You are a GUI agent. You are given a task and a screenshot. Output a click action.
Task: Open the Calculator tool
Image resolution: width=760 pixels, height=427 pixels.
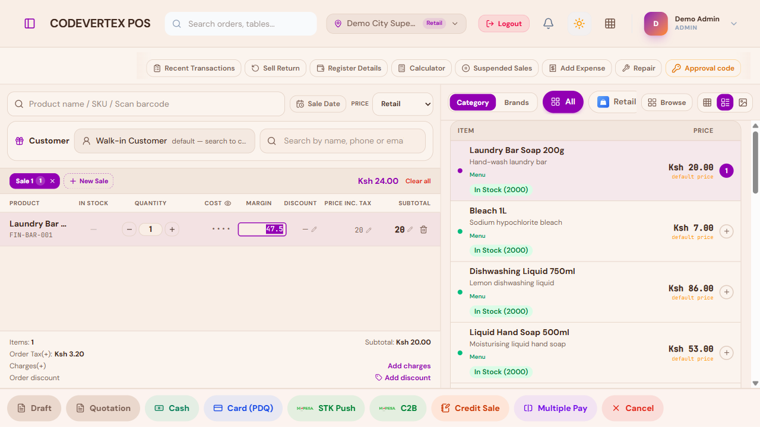tap(422, 68)
